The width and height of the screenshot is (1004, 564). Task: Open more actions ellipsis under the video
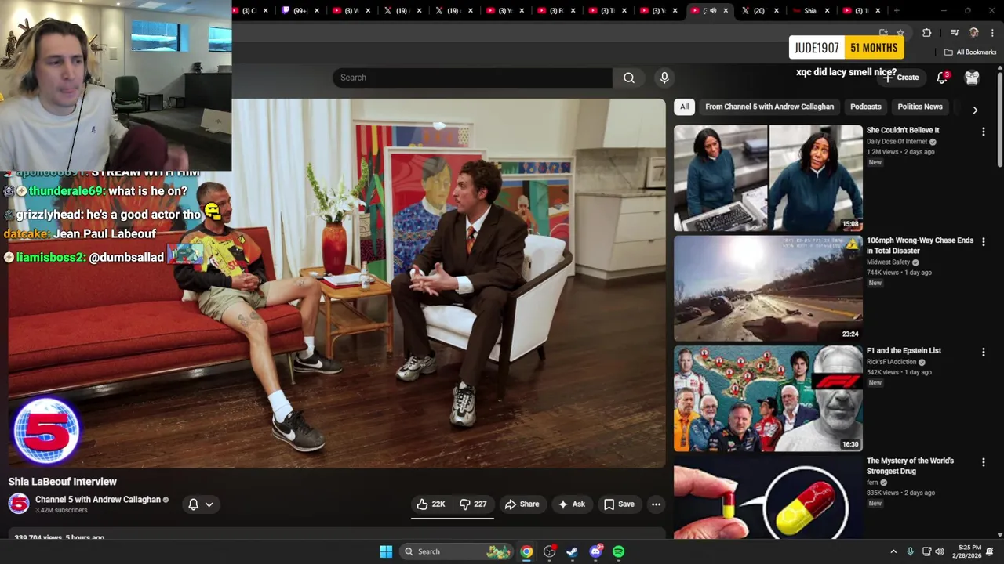(x=656, y=504)
